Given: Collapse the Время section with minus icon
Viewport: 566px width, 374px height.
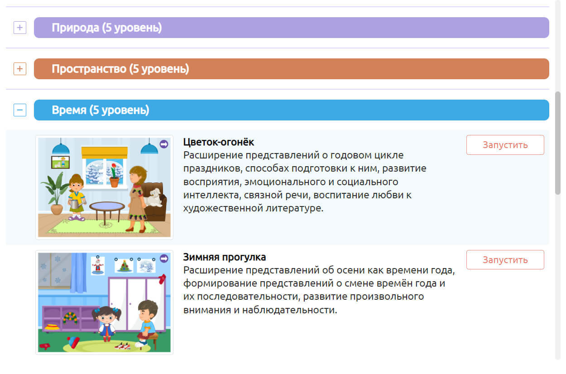Looking at the screenshot, I should pyautogui.click(x=20, y=110).
